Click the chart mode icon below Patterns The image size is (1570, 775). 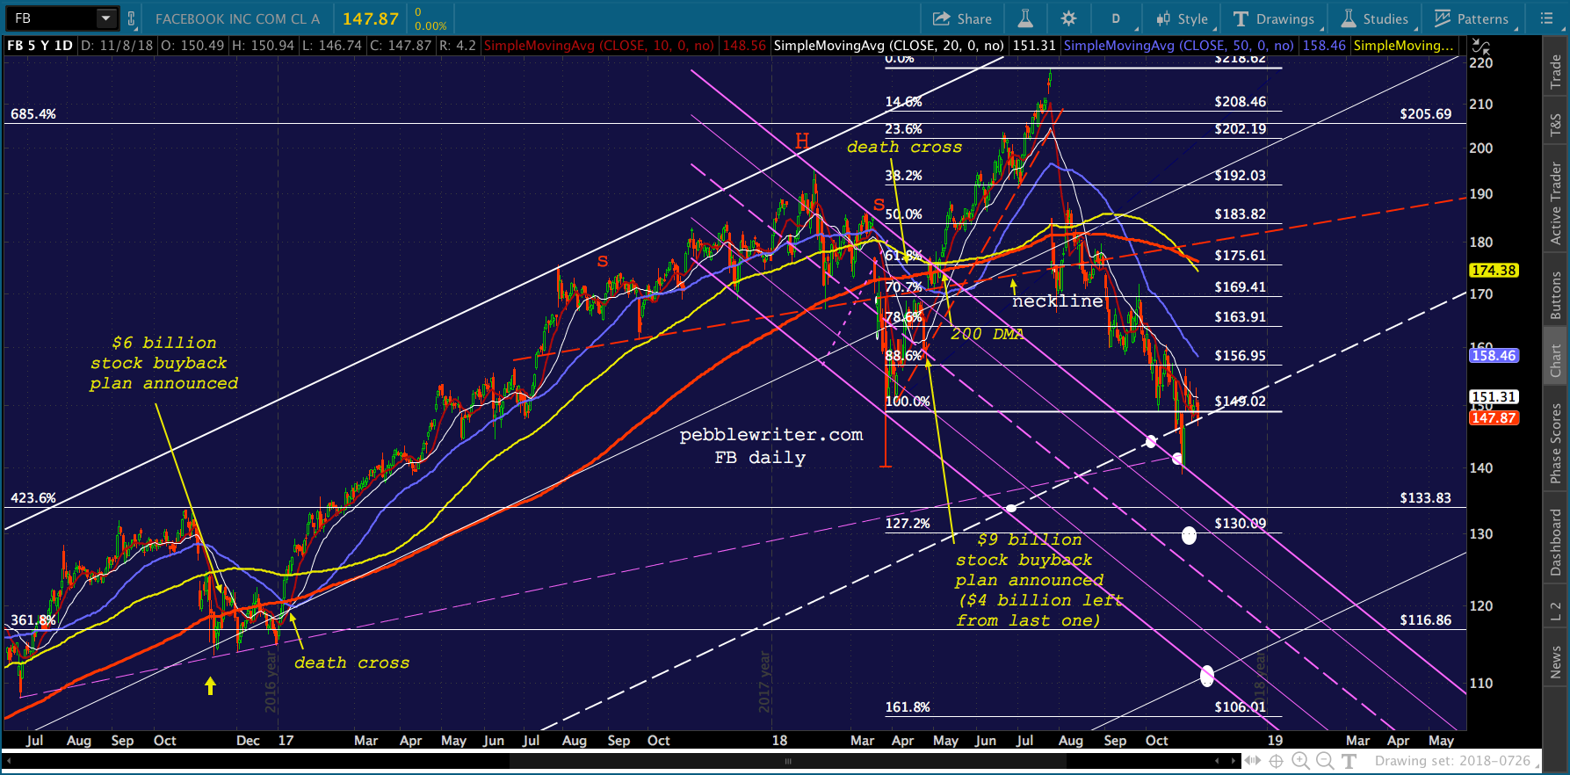(1481, 46)
